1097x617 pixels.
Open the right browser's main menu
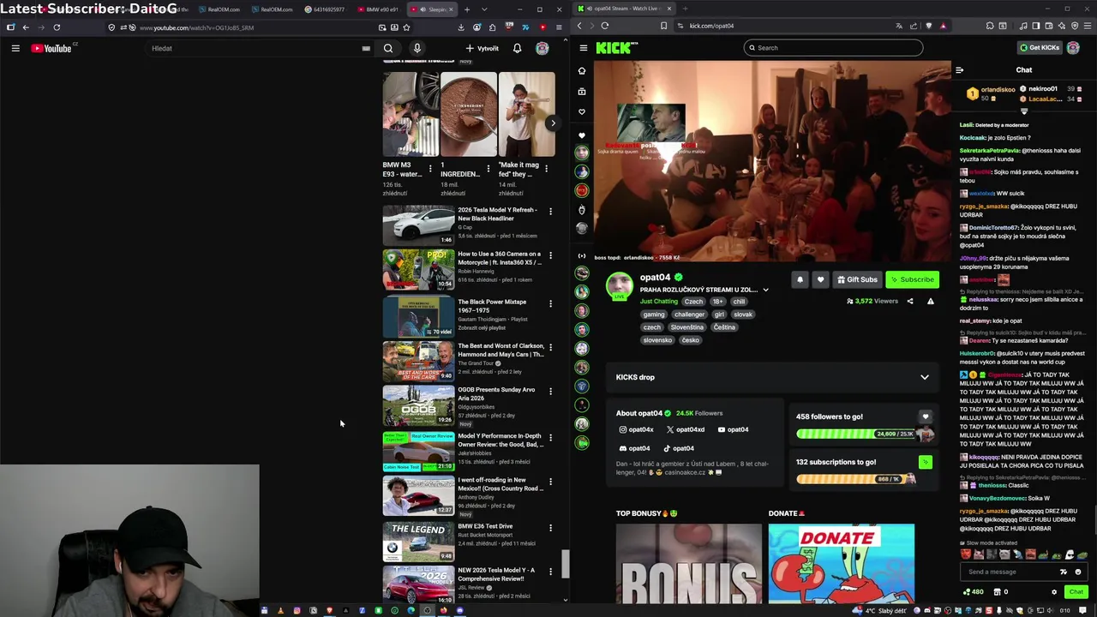coord(1088,26)
